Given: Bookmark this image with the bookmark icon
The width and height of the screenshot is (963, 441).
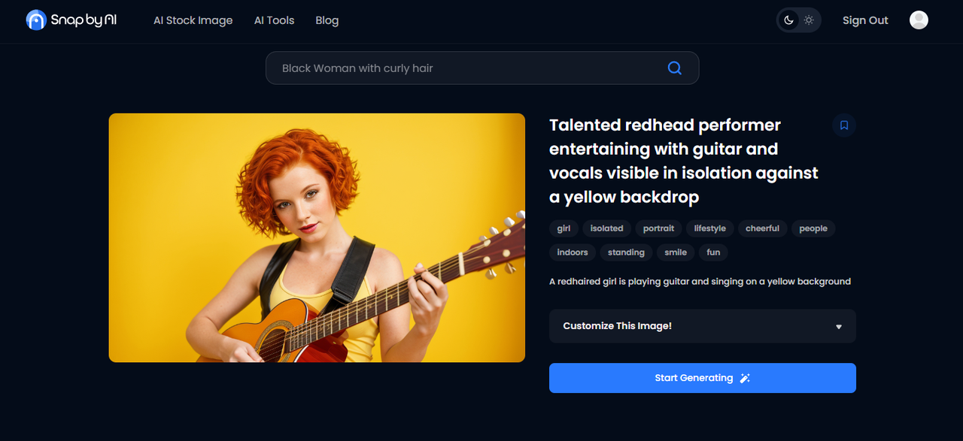Looking at the screenshot, I should pyautogui.click(x=843, y=125).
